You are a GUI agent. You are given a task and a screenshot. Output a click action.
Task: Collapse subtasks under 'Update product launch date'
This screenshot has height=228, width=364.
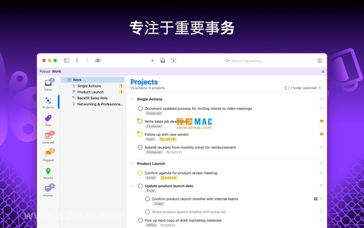[132, 186]
